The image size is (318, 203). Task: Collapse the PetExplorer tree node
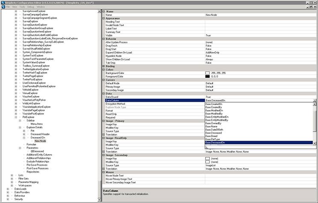pos(16,117)
